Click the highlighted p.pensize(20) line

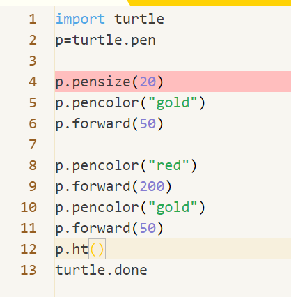click(173, 82)
